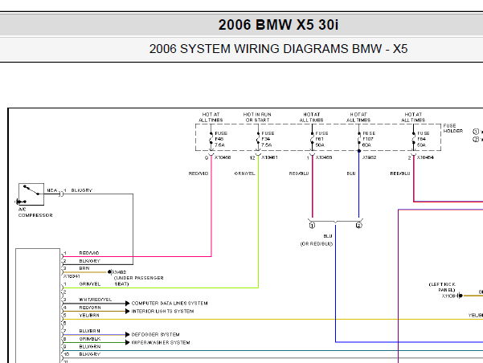Click the "RED/GRN" wire label
The height and width of the screenshot is (363, 483).
pos(90,308)
